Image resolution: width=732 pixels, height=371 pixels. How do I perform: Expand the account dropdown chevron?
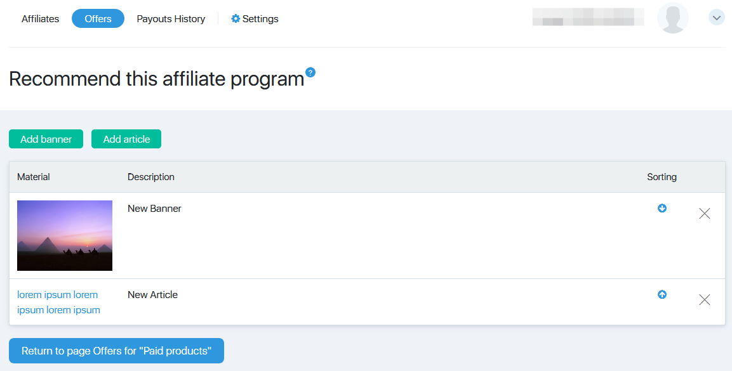tap(717, 18)
